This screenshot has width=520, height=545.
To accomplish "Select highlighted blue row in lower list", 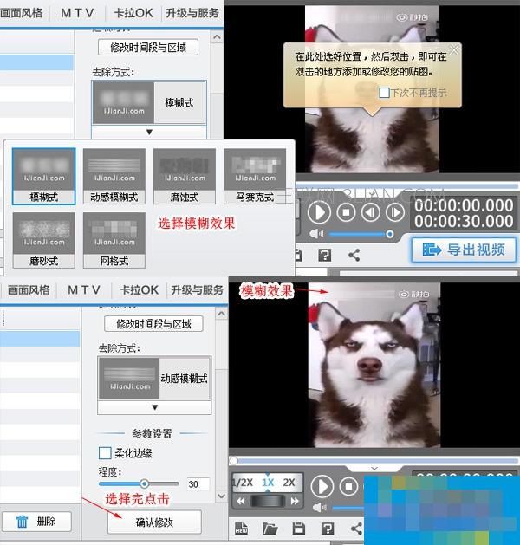I will (40, 338).
